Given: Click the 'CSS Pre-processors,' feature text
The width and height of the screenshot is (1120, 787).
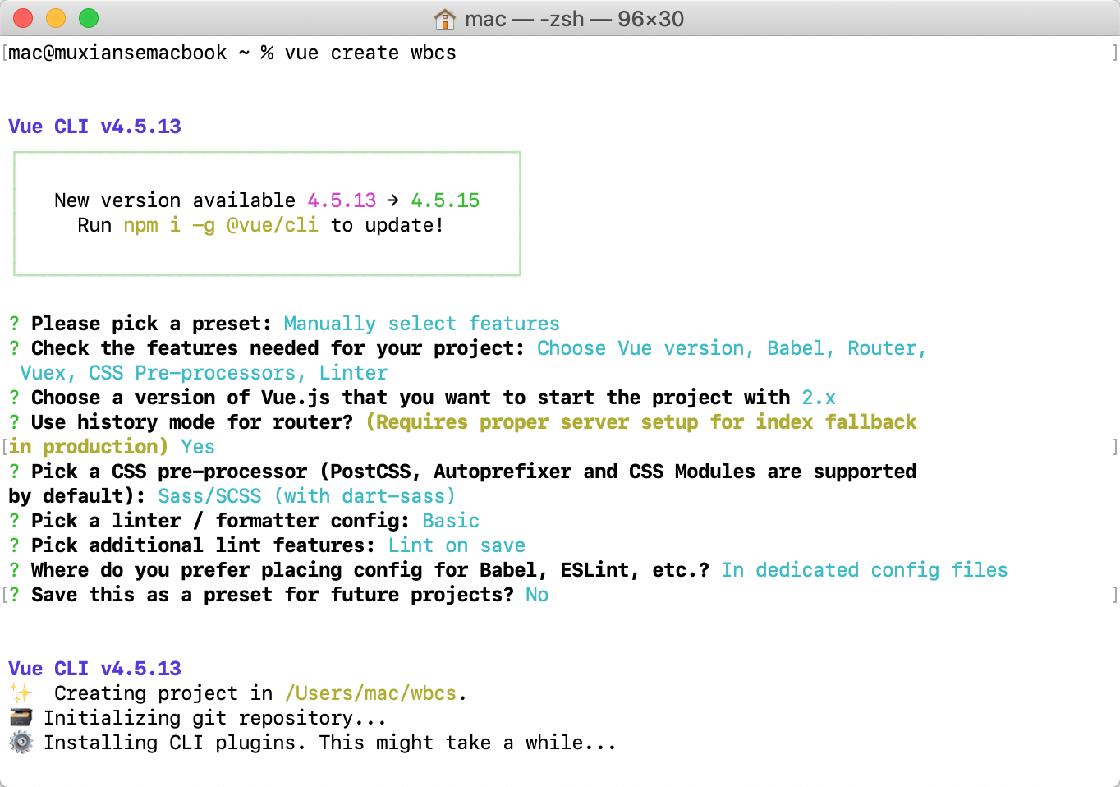Looking at the screenshot, I should pyautogui.click(x=197, y=373).
